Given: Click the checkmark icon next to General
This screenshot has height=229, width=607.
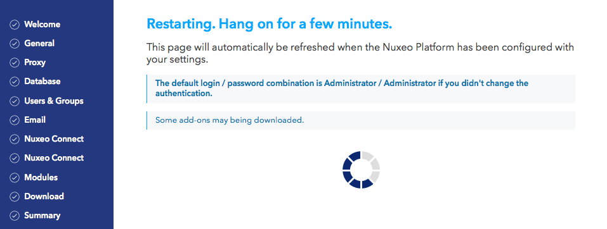Looking at the screenshot, I should (x=15, y=44).
